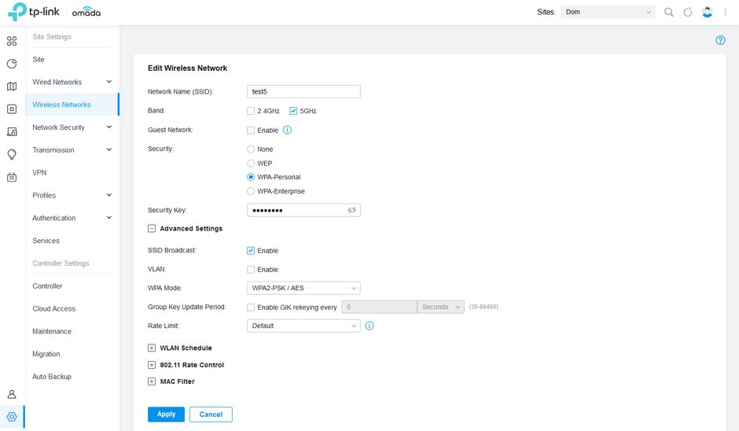739x431 pixels.
Task: Open the Dashboard icon in left rail
Action: coord(12,41)
